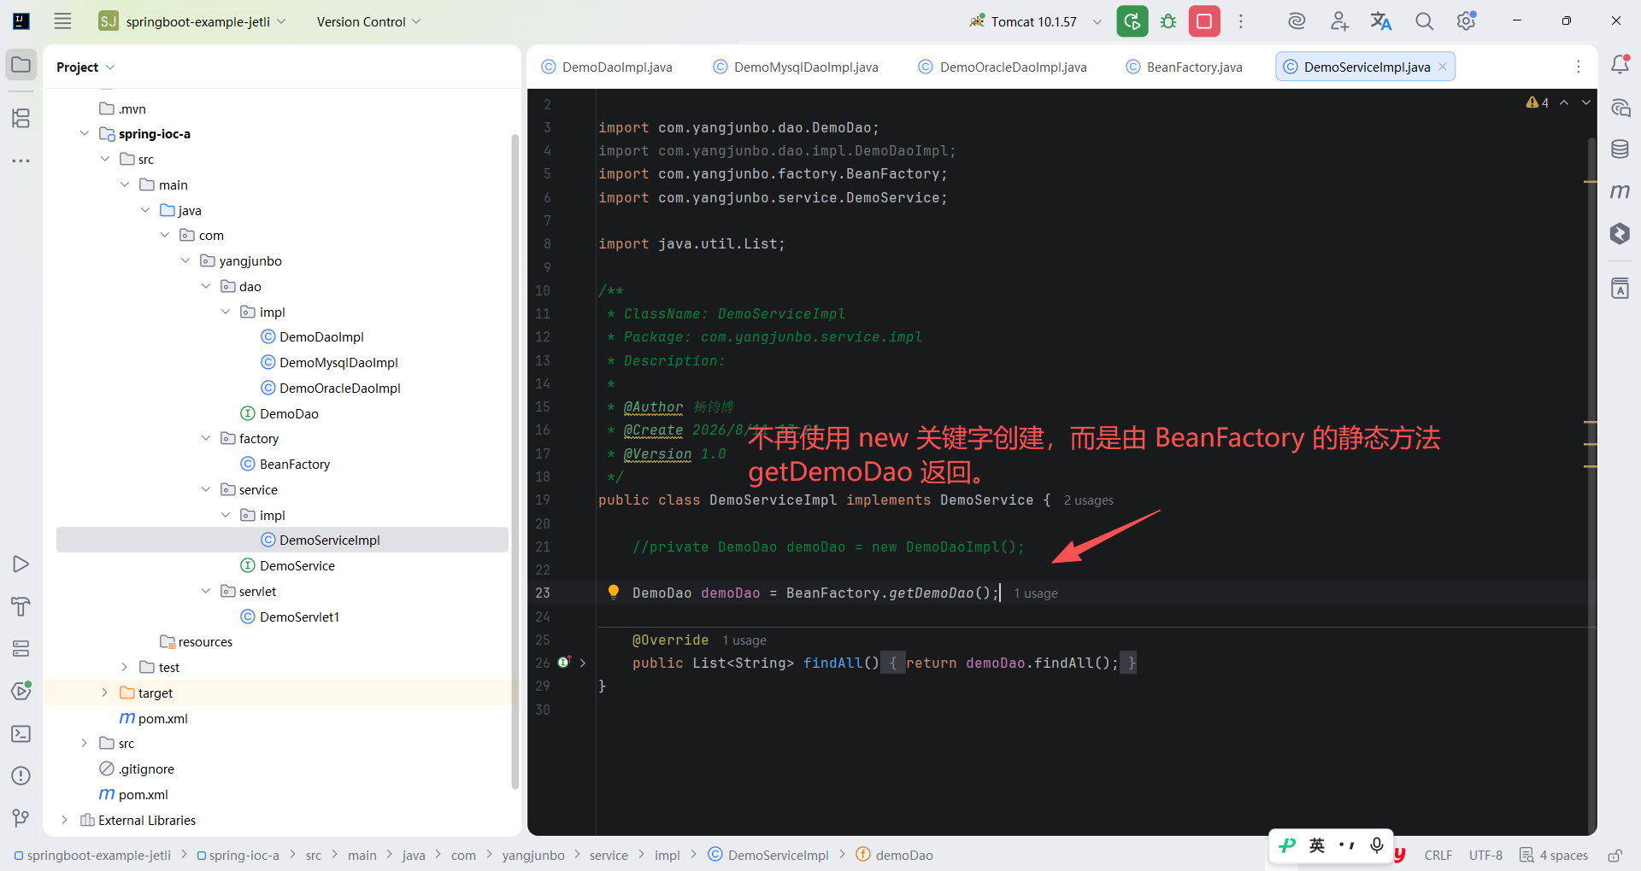Viewport: 1641px width, 871px height.
Task: Stop the running Tomcat server
Action: tap(1204, 21)
